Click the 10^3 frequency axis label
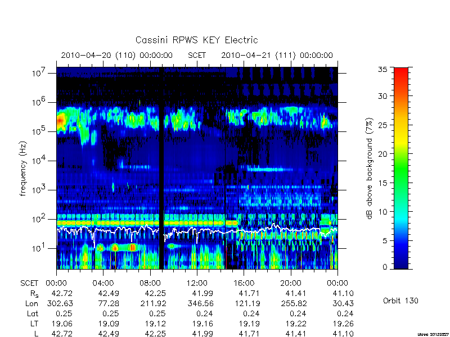This screenshot has width=450, height=337. tap(38, 189)
